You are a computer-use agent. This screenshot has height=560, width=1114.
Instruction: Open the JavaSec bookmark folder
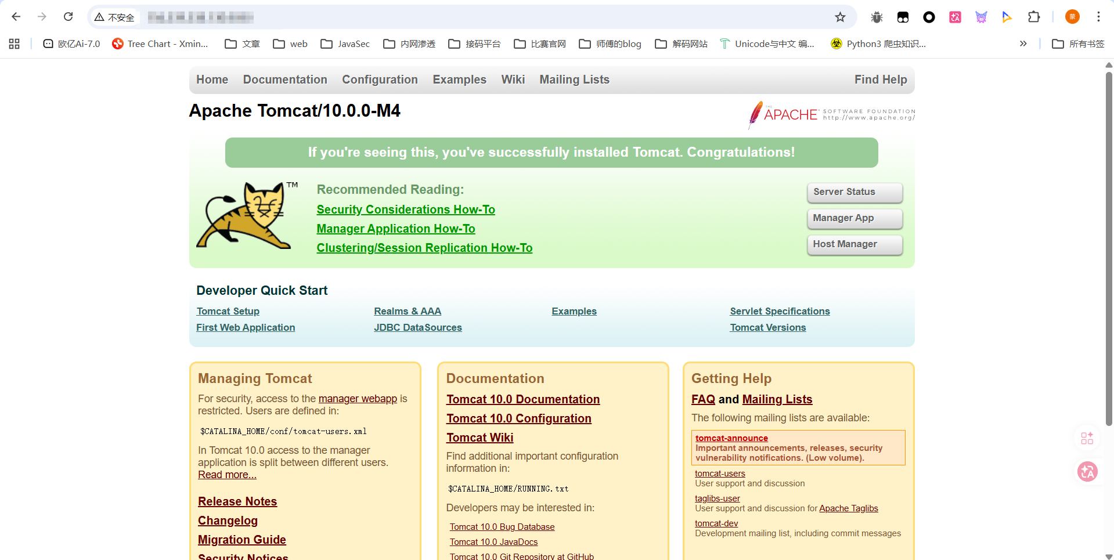345,44
